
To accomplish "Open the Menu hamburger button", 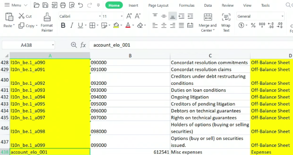I will (x=16, y=5).
